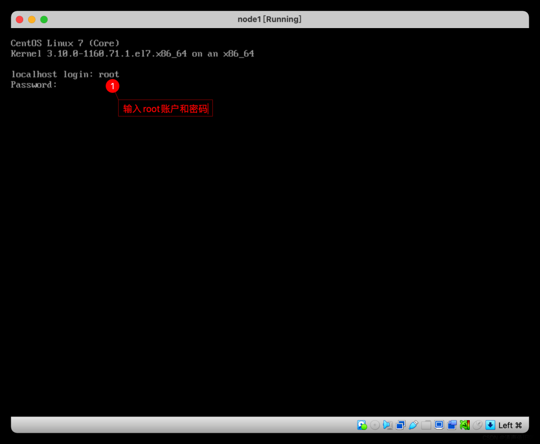
Task: Close the node1 VM window
Action: tap(19, 19)
